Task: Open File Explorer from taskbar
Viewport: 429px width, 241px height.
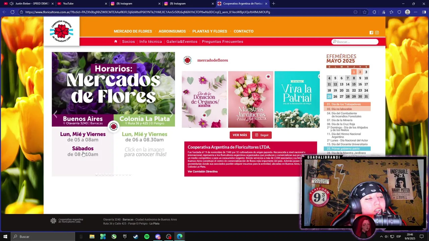Action: click(x=92, y=237)
